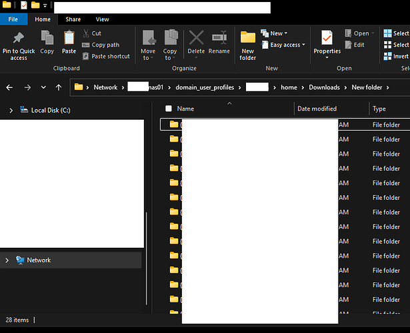Create a New folder from ribbon
410x333 pixels.
(x=248, y=39)
